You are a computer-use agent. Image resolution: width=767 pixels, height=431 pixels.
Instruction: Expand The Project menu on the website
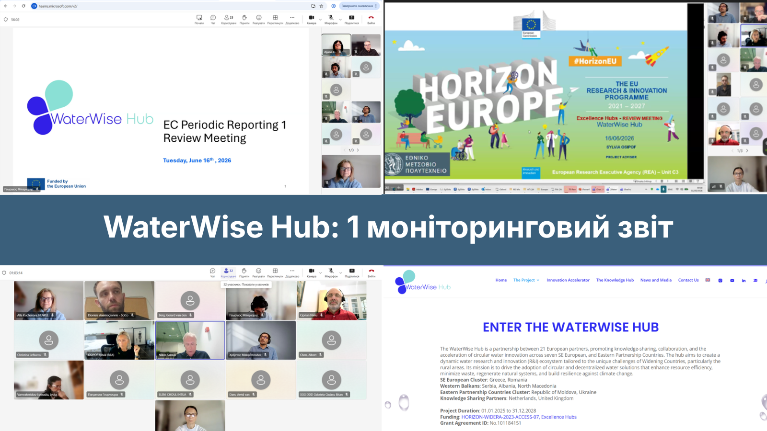click(x=526, y=280)
